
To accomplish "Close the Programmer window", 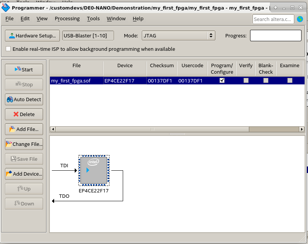I will coord(301,8).
